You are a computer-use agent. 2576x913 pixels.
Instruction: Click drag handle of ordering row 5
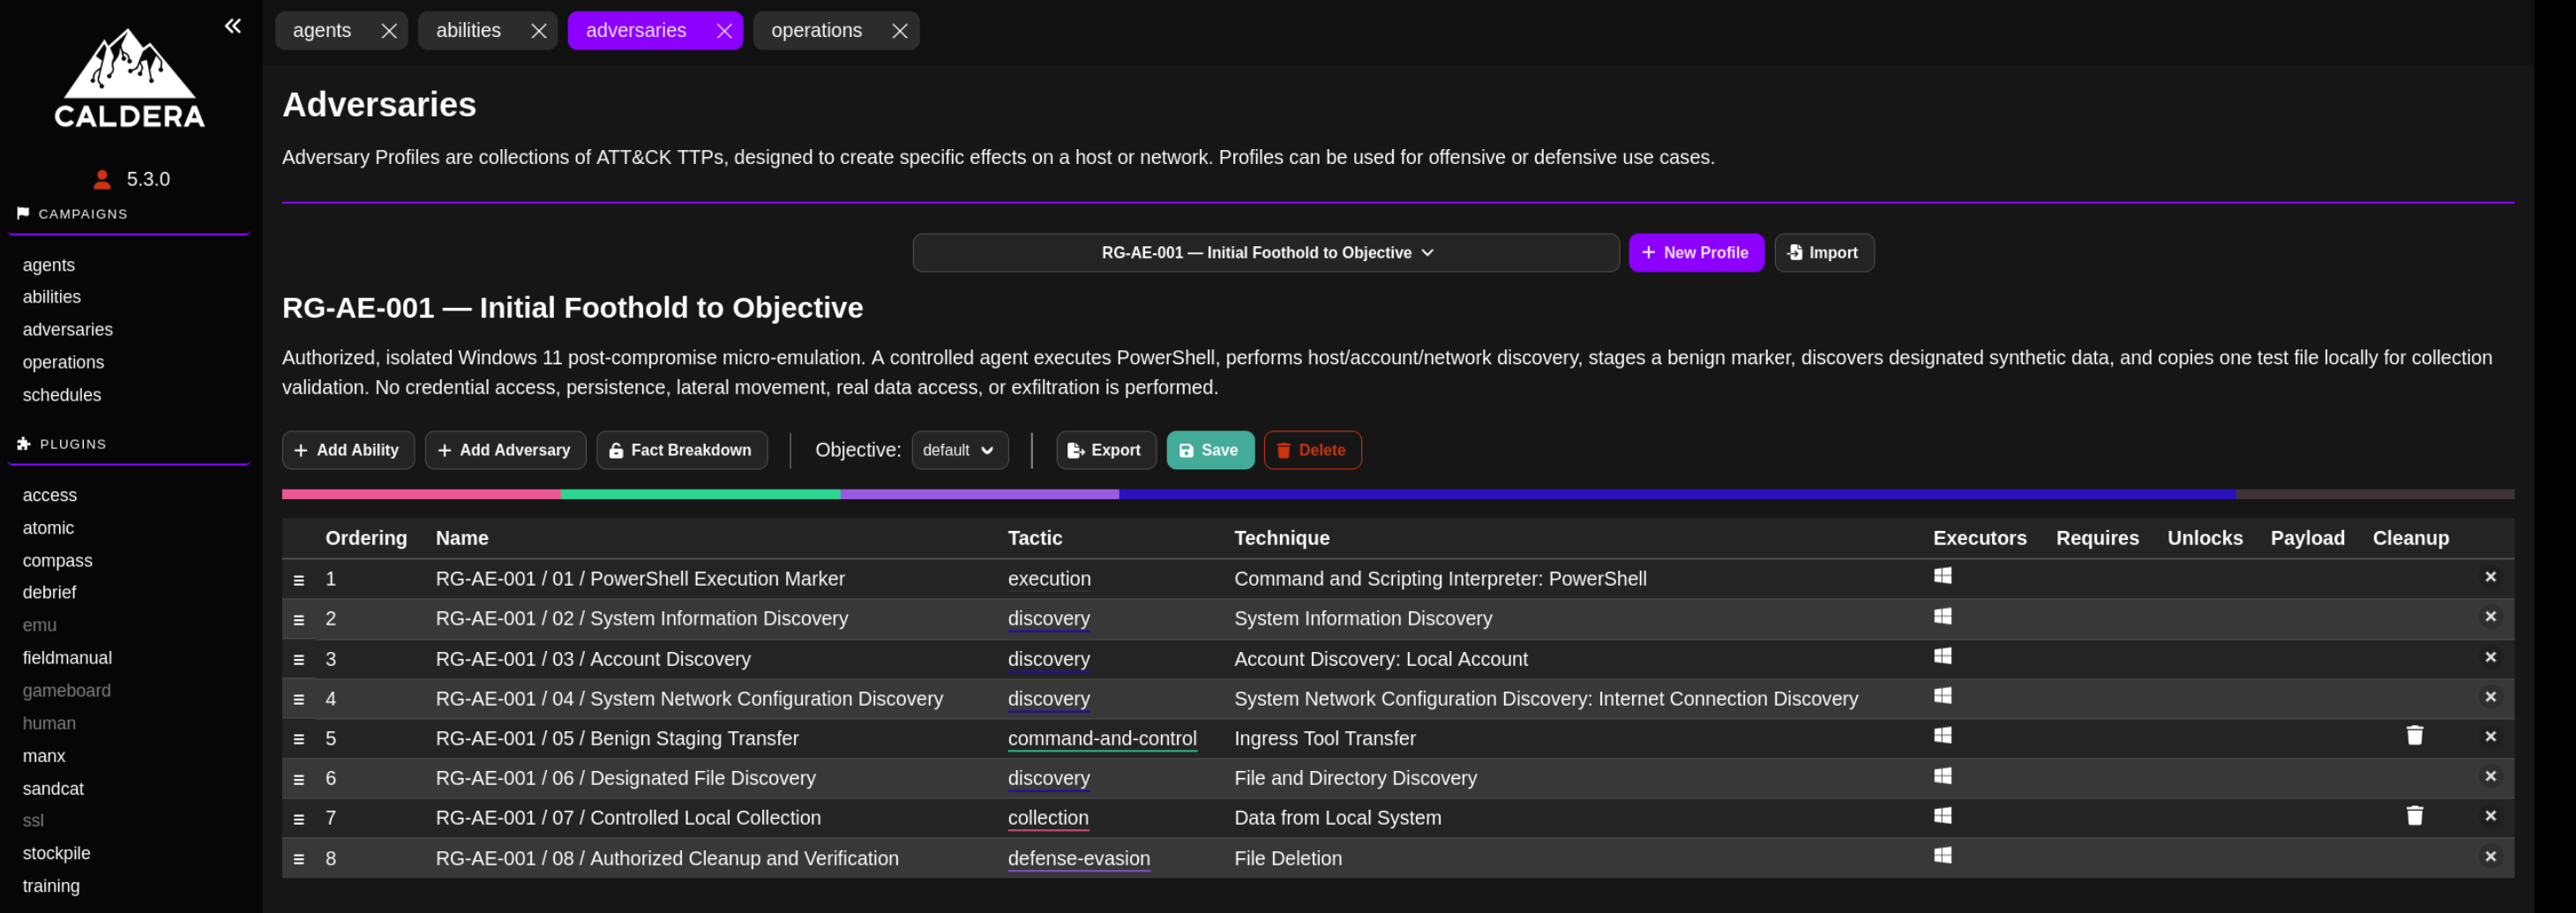298,740
